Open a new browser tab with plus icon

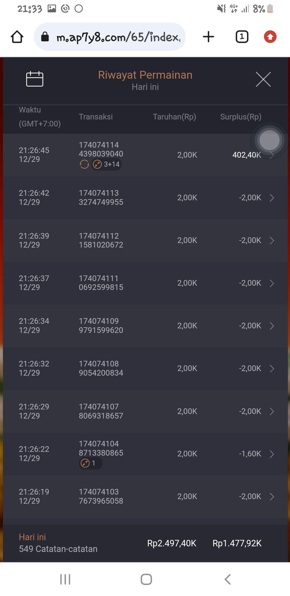tap(208, 37)
